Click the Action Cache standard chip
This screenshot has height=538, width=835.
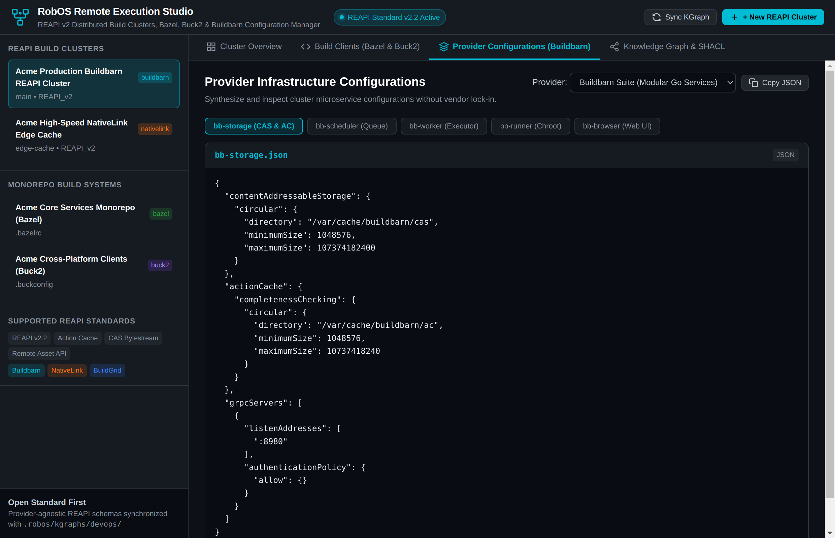tap(78, 338)
